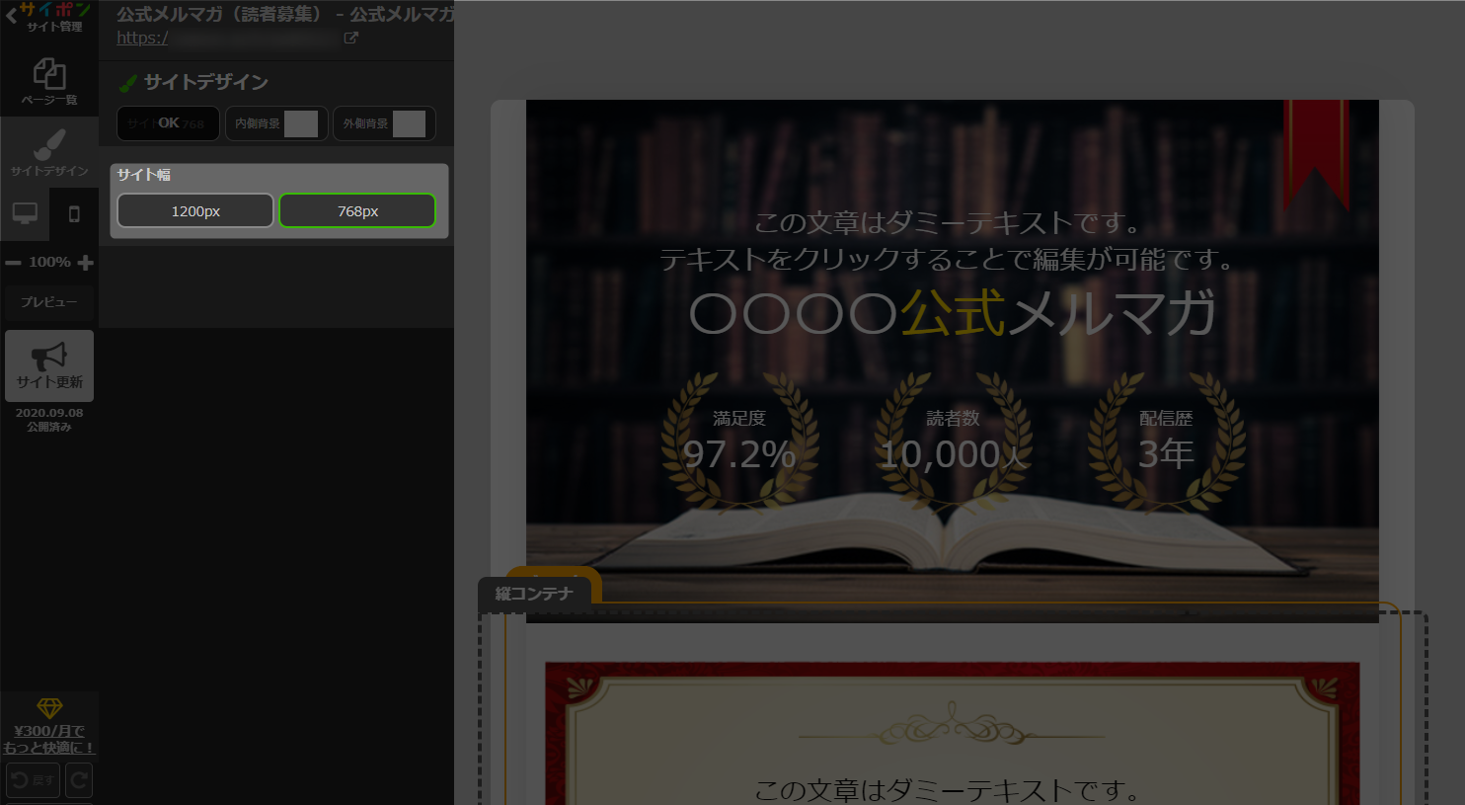Screen dimensions: 1465x805
Task: Open the ¥300/月 upgrade link
Action: 49,739
